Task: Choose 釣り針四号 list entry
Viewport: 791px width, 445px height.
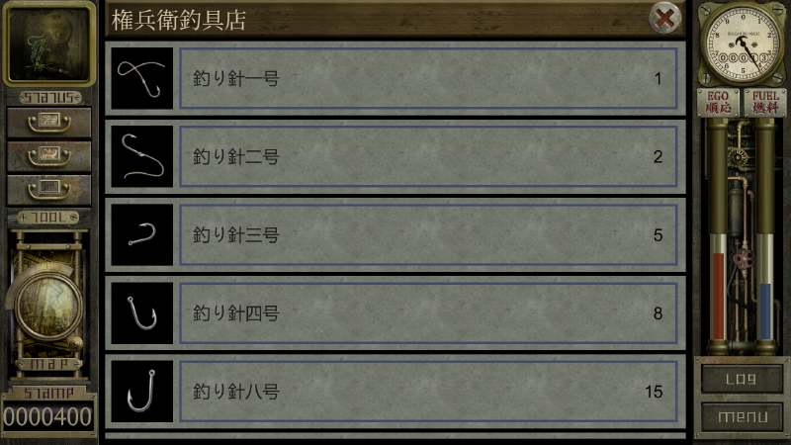Action: [428, 312]
